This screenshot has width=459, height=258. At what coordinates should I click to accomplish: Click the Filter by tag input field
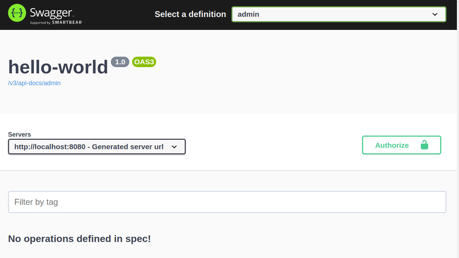click(227, 202)
